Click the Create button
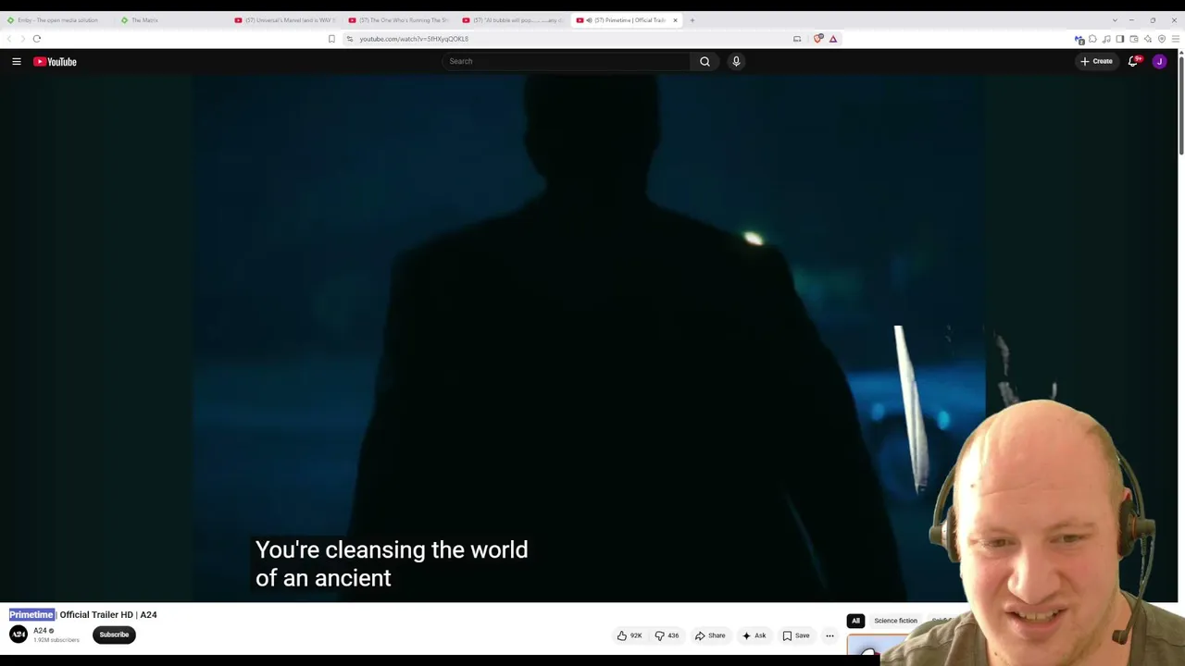1185x666 pixels. (x=1096, y=61)
